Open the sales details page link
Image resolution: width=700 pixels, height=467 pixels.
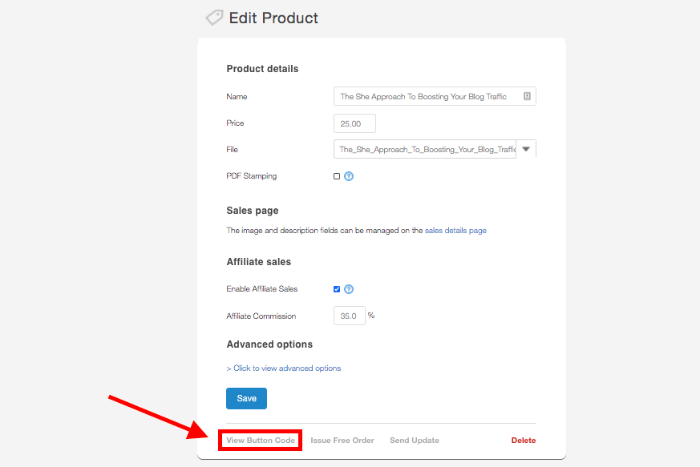pos(455,231)
